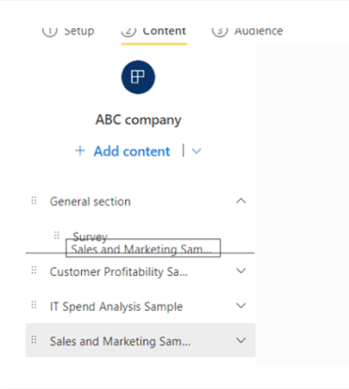The image size is (349, 389).
Task: Click the grip handle for Customer Profitability section
Action: pyautogui.click(x=34, y=270)
